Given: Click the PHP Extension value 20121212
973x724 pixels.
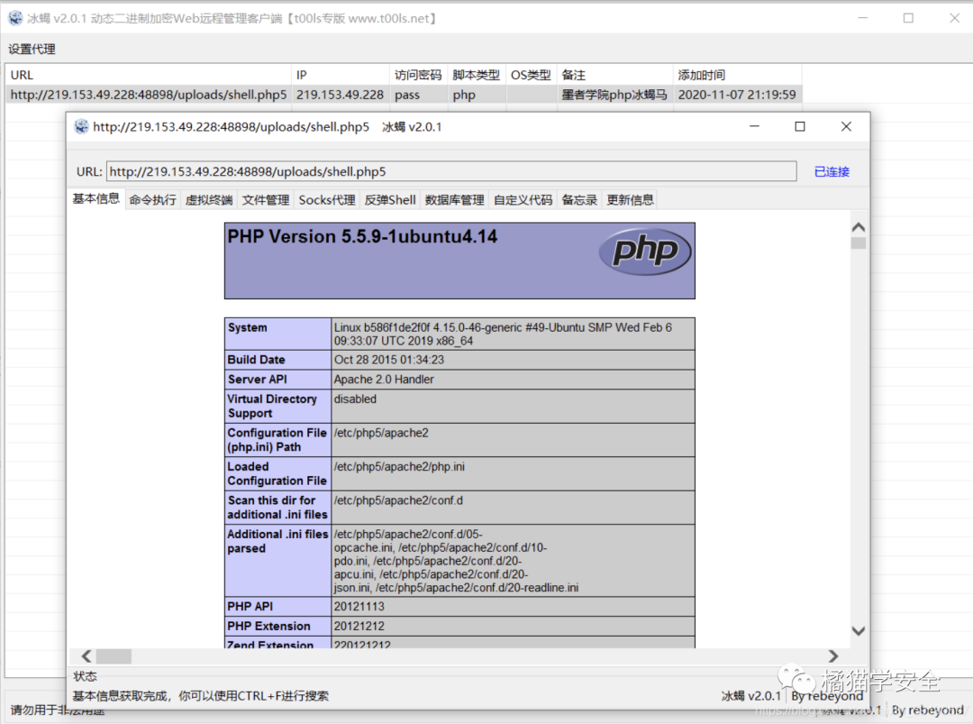Looking at the screenshot, I should (x=359, y=626).
